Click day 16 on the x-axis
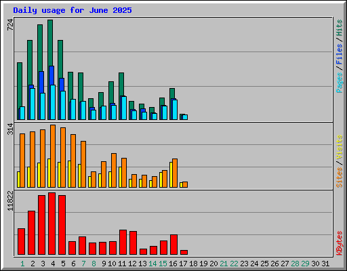The height and width of the screenshot is (271, 347). [173, 264]
